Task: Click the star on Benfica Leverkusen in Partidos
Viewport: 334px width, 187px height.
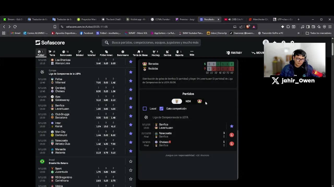Action: 232,126
